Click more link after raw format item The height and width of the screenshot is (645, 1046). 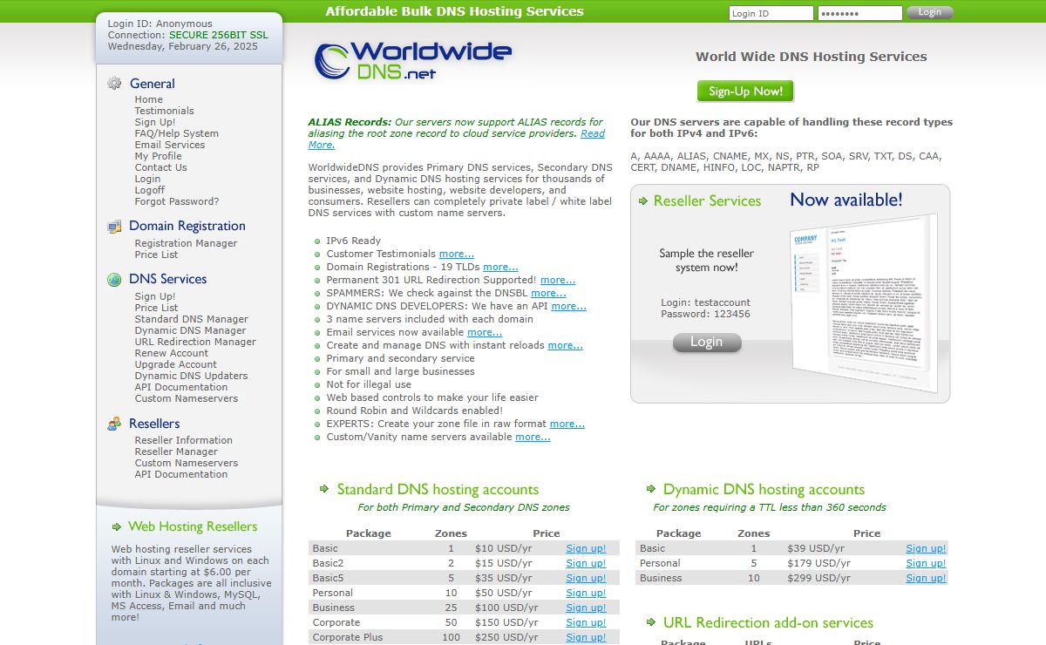(567, 424)
